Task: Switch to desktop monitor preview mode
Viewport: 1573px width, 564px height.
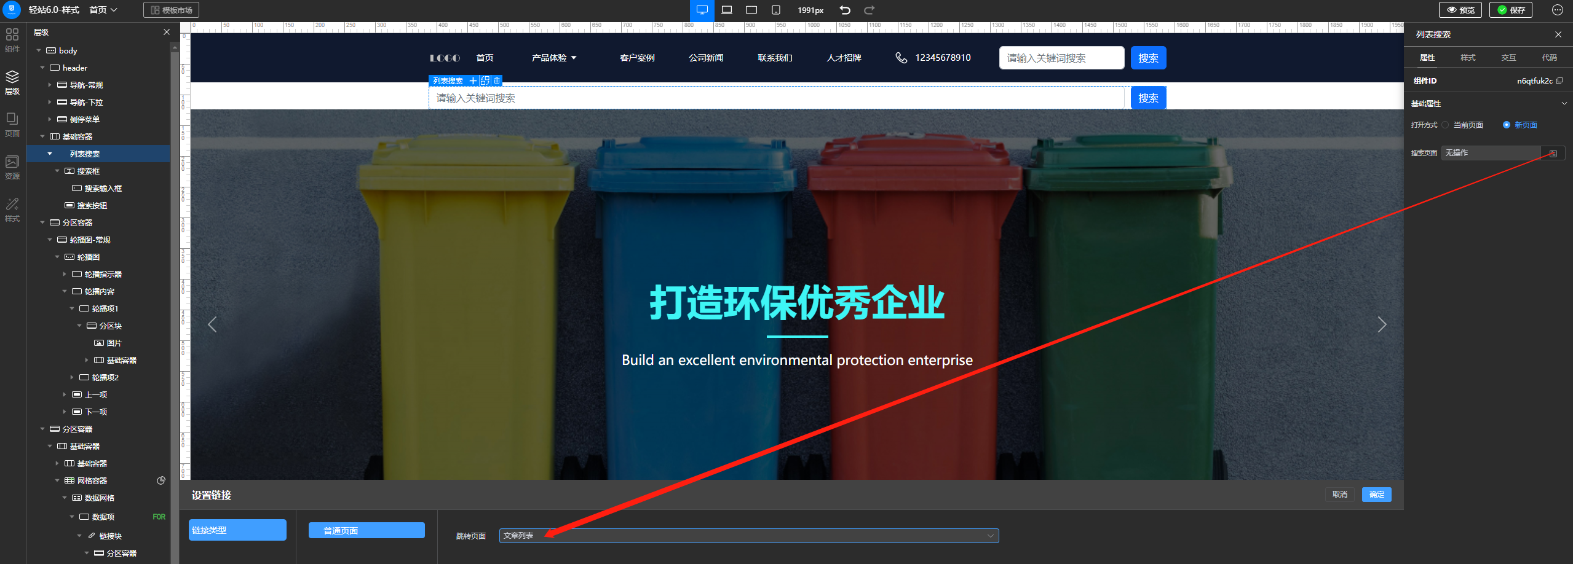Action: tap(702, 10)
